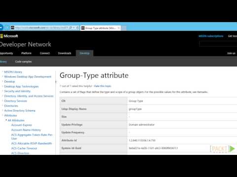The width and height of the screenshot is (237, 177).
Task: Expand arrow beside Directory Services
Action: tap(2, 101)
